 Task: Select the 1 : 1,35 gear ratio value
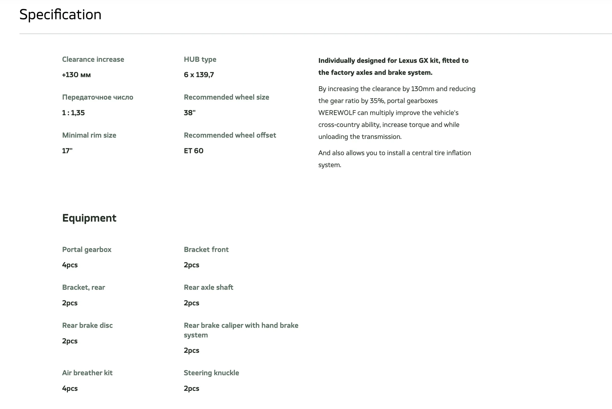point(73,113)
